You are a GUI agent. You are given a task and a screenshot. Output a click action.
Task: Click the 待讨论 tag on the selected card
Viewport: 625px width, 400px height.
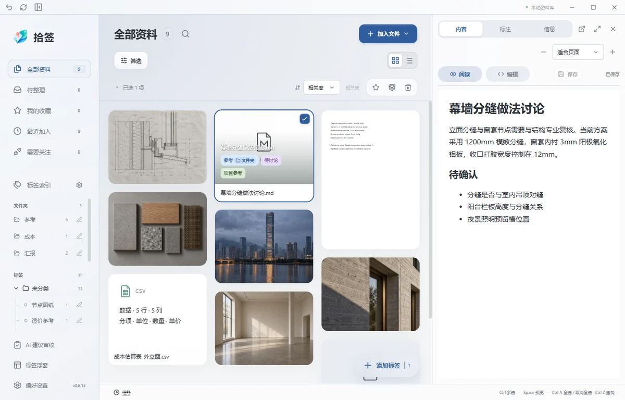(x=271, y=160)
